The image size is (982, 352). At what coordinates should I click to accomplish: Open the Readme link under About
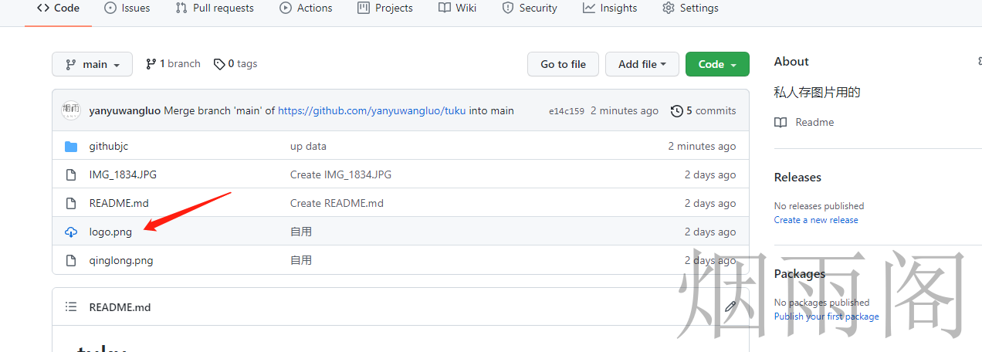coord(814,122)
